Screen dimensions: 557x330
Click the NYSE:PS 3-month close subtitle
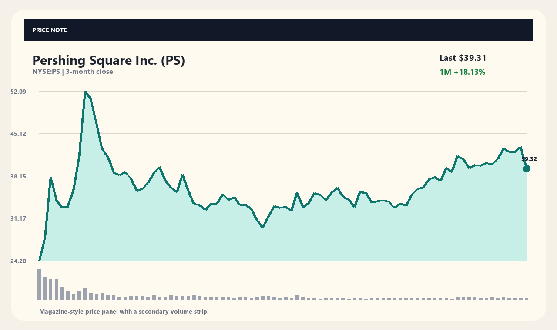point(73,72)
